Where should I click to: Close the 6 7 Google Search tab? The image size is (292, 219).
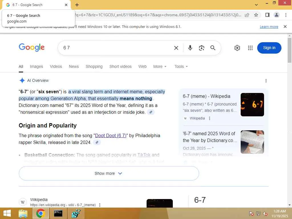[66, 5]
